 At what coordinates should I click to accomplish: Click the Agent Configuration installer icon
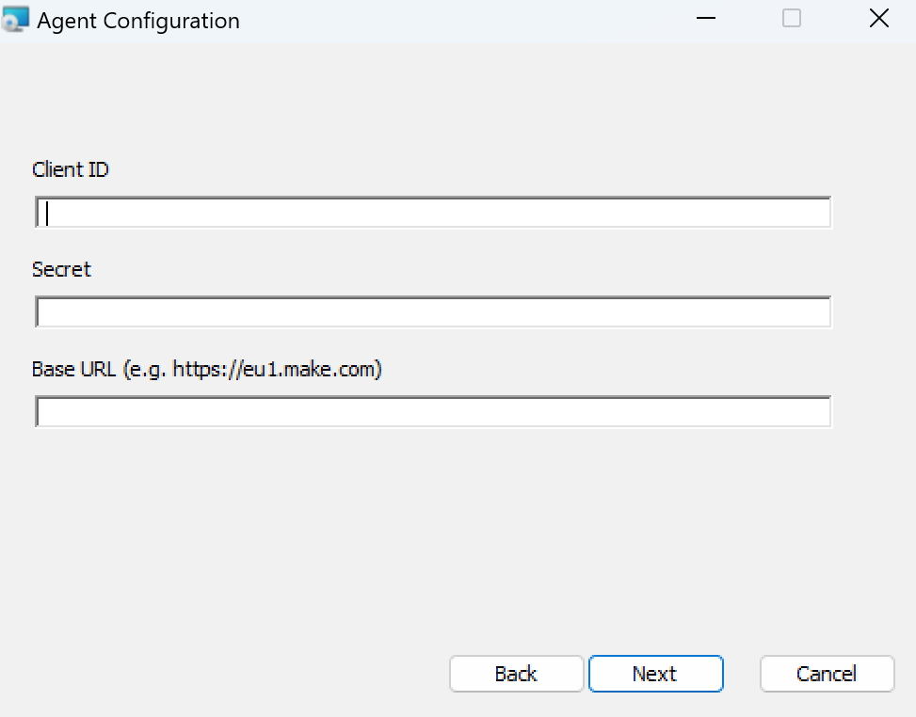[15, 19]
